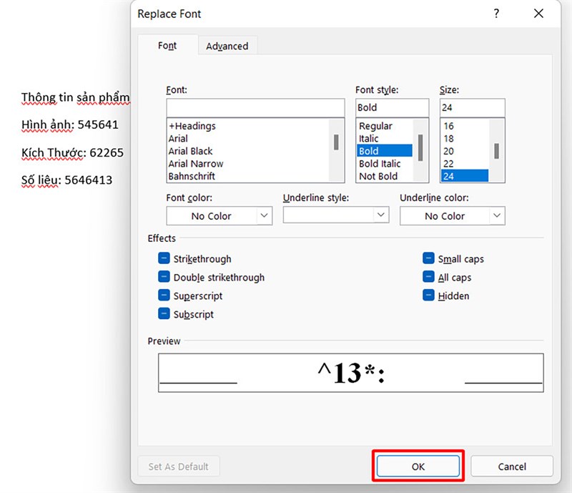Viewport: 572px width, 493px height.
Task: Toggle the Subscript checkbox
Action: [x=163, y=314]
